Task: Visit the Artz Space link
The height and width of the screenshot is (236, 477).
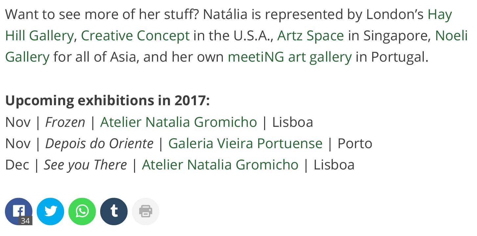Action: point(311,35)
